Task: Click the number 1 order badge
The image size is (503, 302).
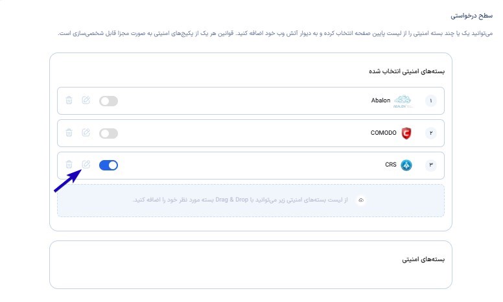Action: tap(431, 101)
